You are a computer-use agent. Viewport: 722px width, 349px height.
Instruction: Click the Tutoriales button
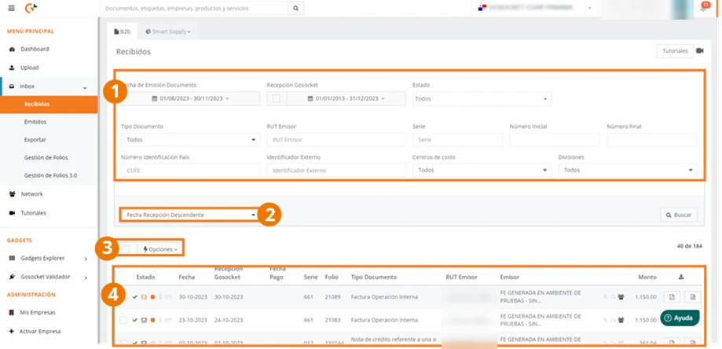pos(675,51)
